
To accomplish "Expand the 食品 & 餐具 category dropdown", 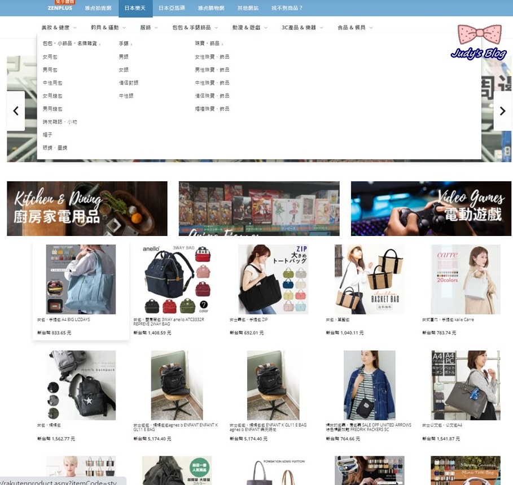I will click(355, 28).
